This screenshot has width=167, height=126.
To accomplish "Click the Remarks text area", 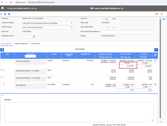I will [x=79, y=112].
